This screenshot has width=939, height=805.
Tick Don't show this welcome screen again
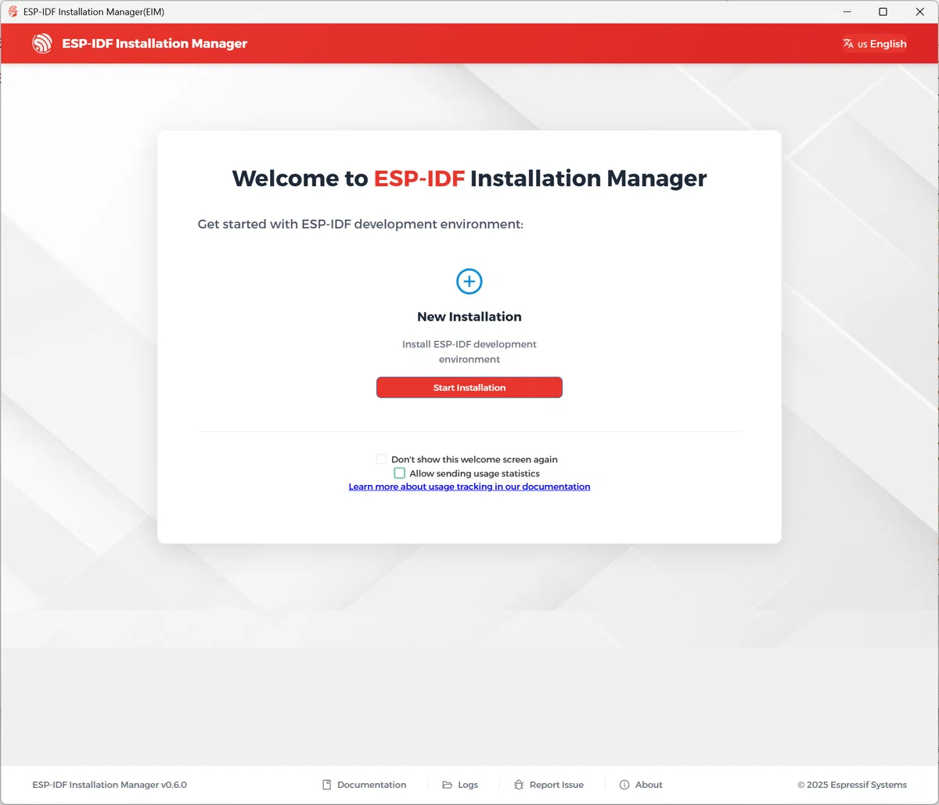[x=381, y=459]
